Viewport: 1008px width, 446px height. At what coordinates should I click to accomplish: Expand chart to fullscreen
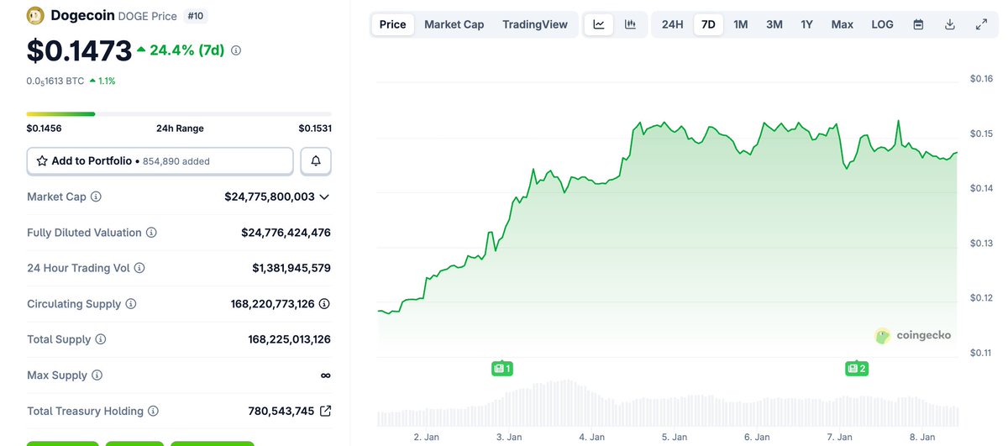[x=981, y=24]
